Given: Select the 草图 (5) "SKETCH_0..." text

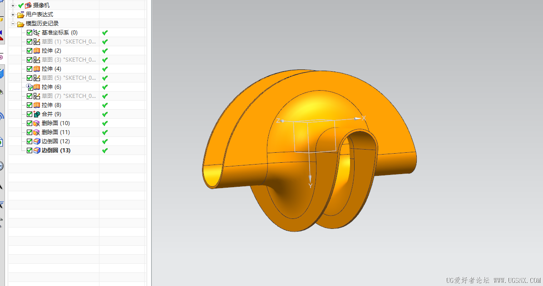Looking at the screenshot, I should 69,78.
